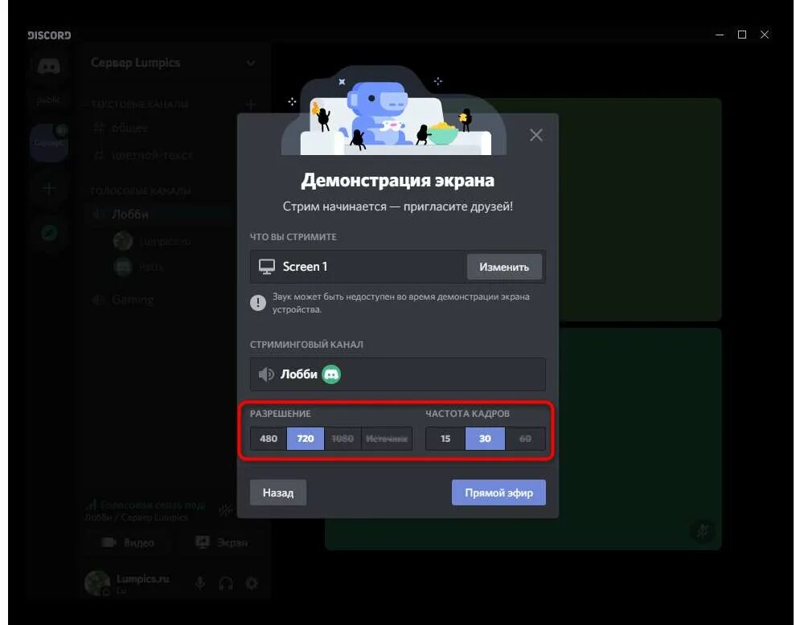Click the Add a Server plus icon
Screen dimensions: 796x625
click(x=49, y=190)
